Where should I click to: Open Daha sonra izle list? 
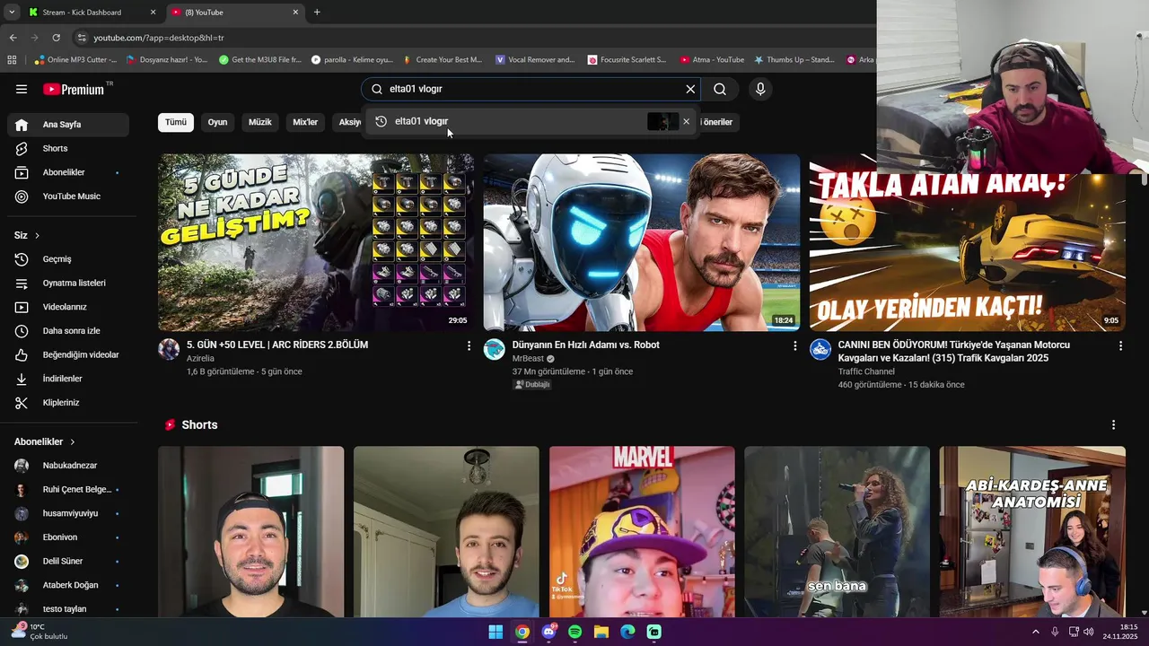point(68,331)
